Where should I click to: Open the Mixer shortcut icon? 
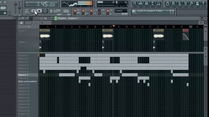(158, 4)
